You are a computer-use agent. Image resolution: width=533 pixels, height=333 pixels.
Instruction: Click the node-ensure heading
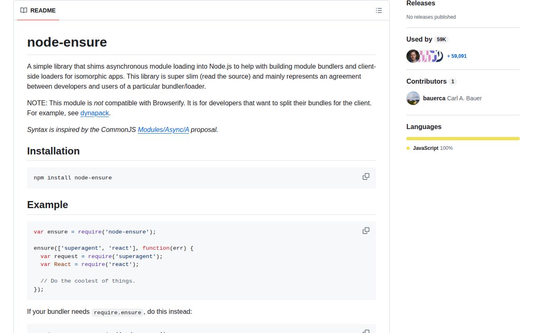coord(67,42)
